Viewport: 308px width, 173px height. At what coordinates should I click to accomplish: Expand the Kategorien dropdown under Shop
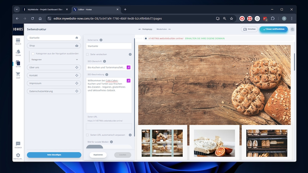coord(77,60)
